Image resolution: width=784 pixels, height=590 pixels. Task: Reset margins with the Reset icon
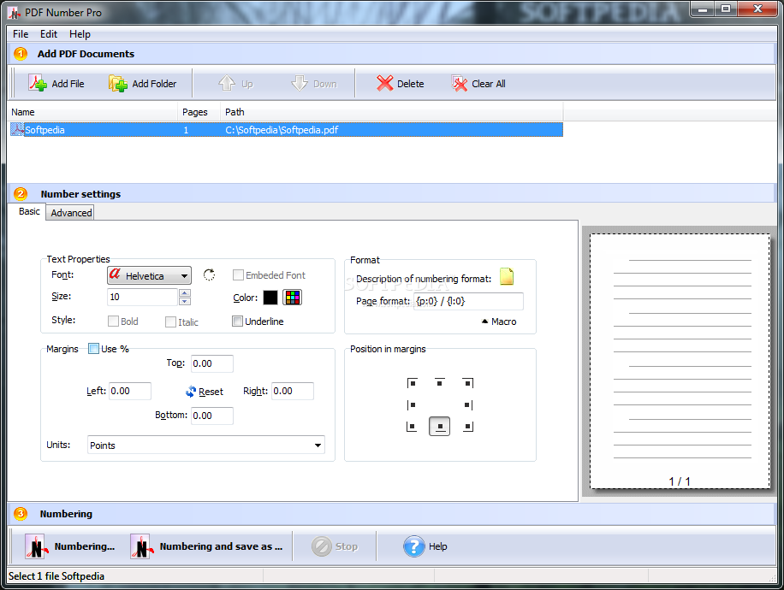coord(191,392)
